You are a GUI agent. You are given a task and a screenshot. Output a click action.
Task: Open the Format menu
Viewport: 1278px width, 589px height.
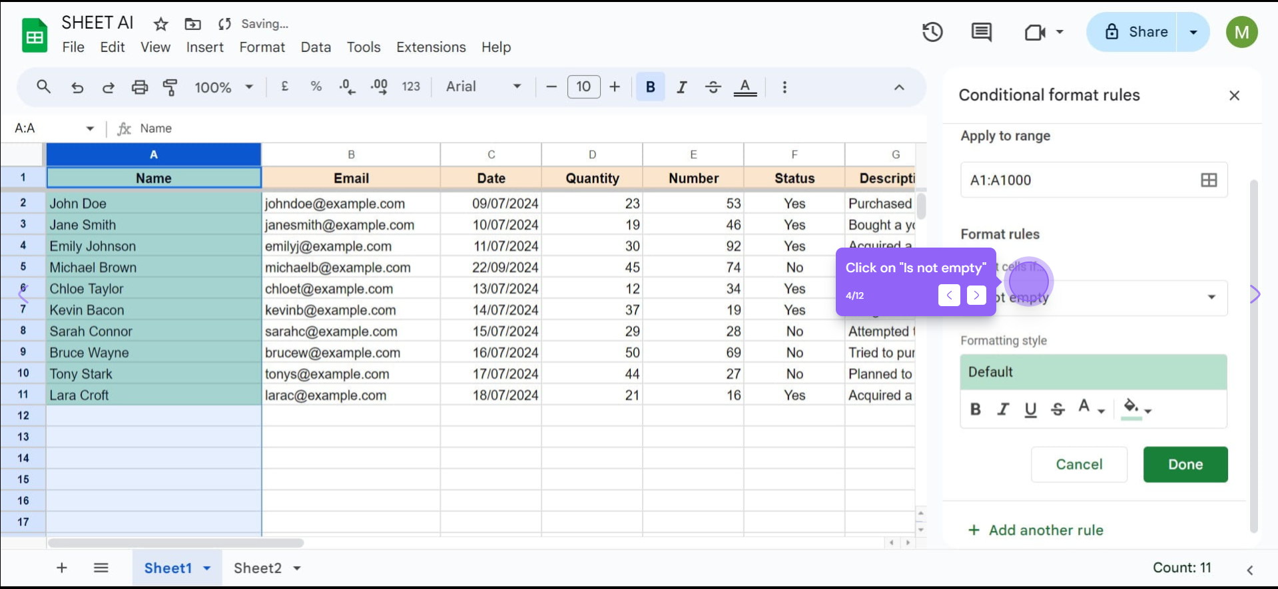[262, 47]
